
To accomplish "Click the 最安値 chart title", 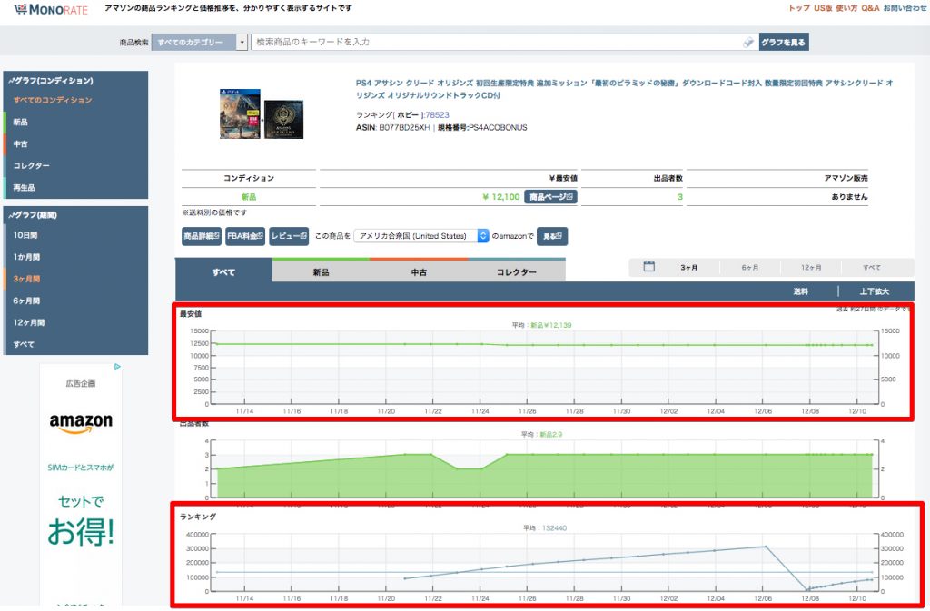I will [x=191, y=314].
